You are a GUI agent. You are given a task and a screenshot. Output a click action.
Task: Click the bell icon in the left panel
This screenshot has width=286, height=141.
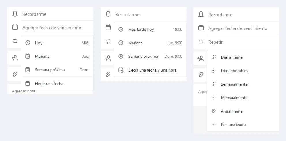pos(15,14)
